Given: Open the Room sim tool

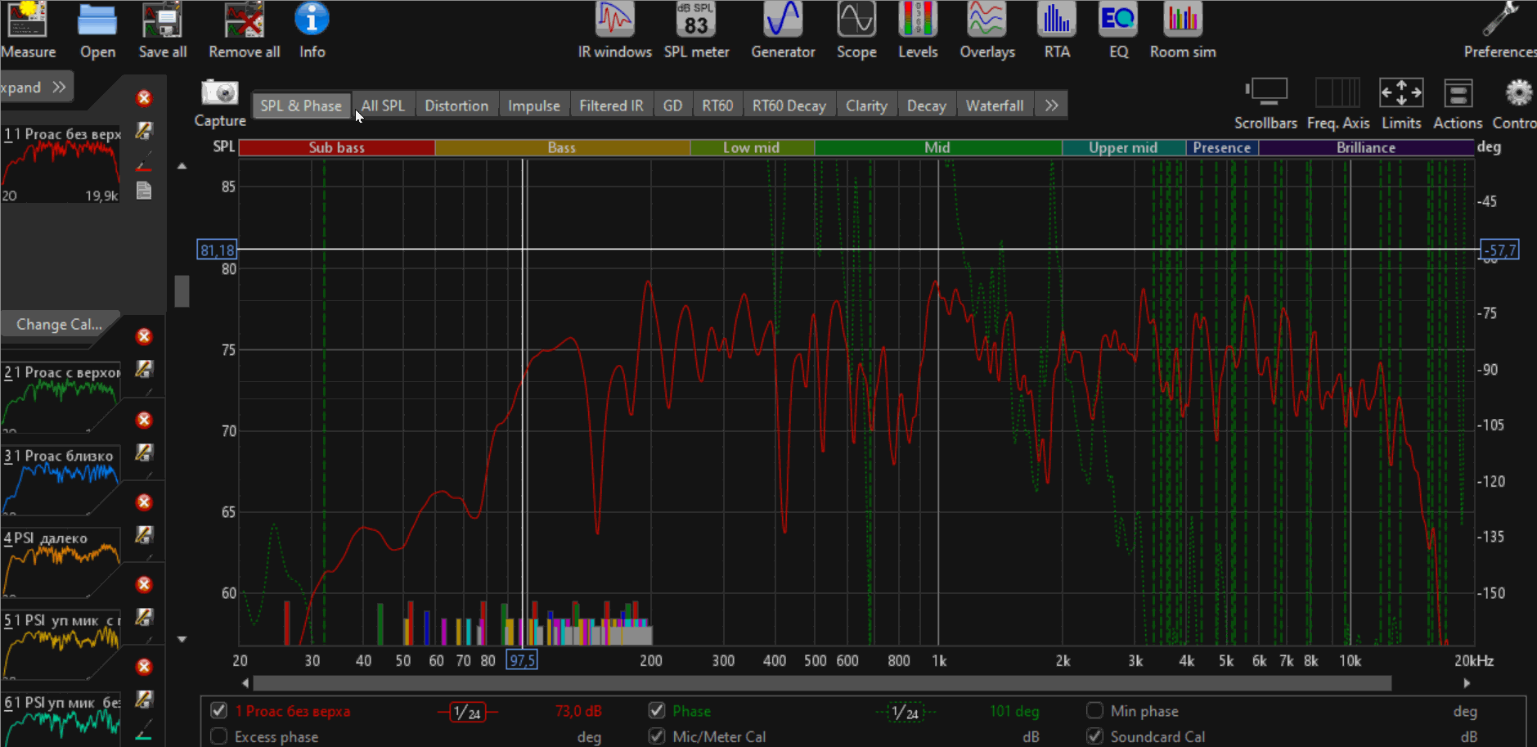Looking at the screenshot, I should click(x=1183, y=31).
